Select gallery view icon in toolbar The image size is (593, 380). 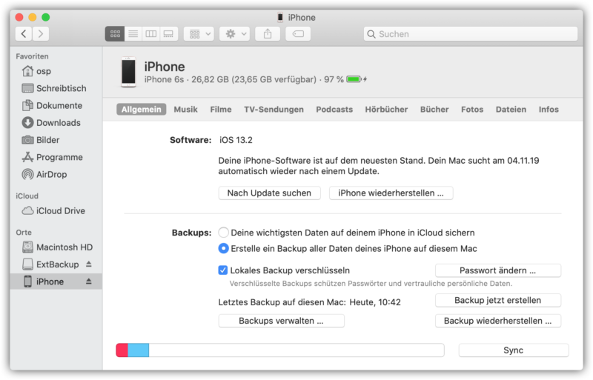pos(169,34)
